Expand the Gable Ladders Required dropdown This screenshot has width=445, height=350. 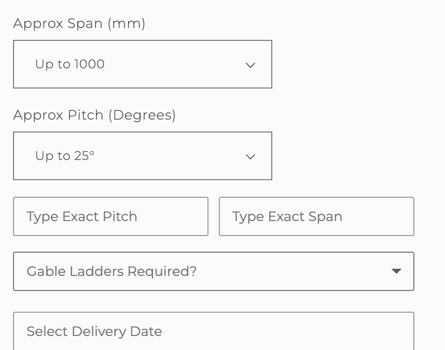(x=213, y=271)
